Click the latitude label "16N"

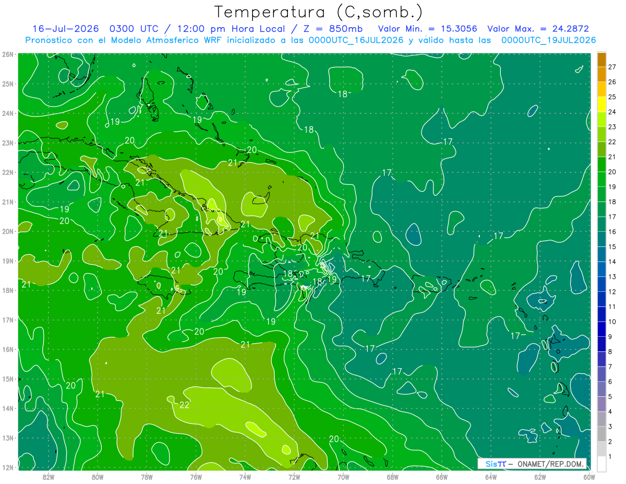(8, 349)
